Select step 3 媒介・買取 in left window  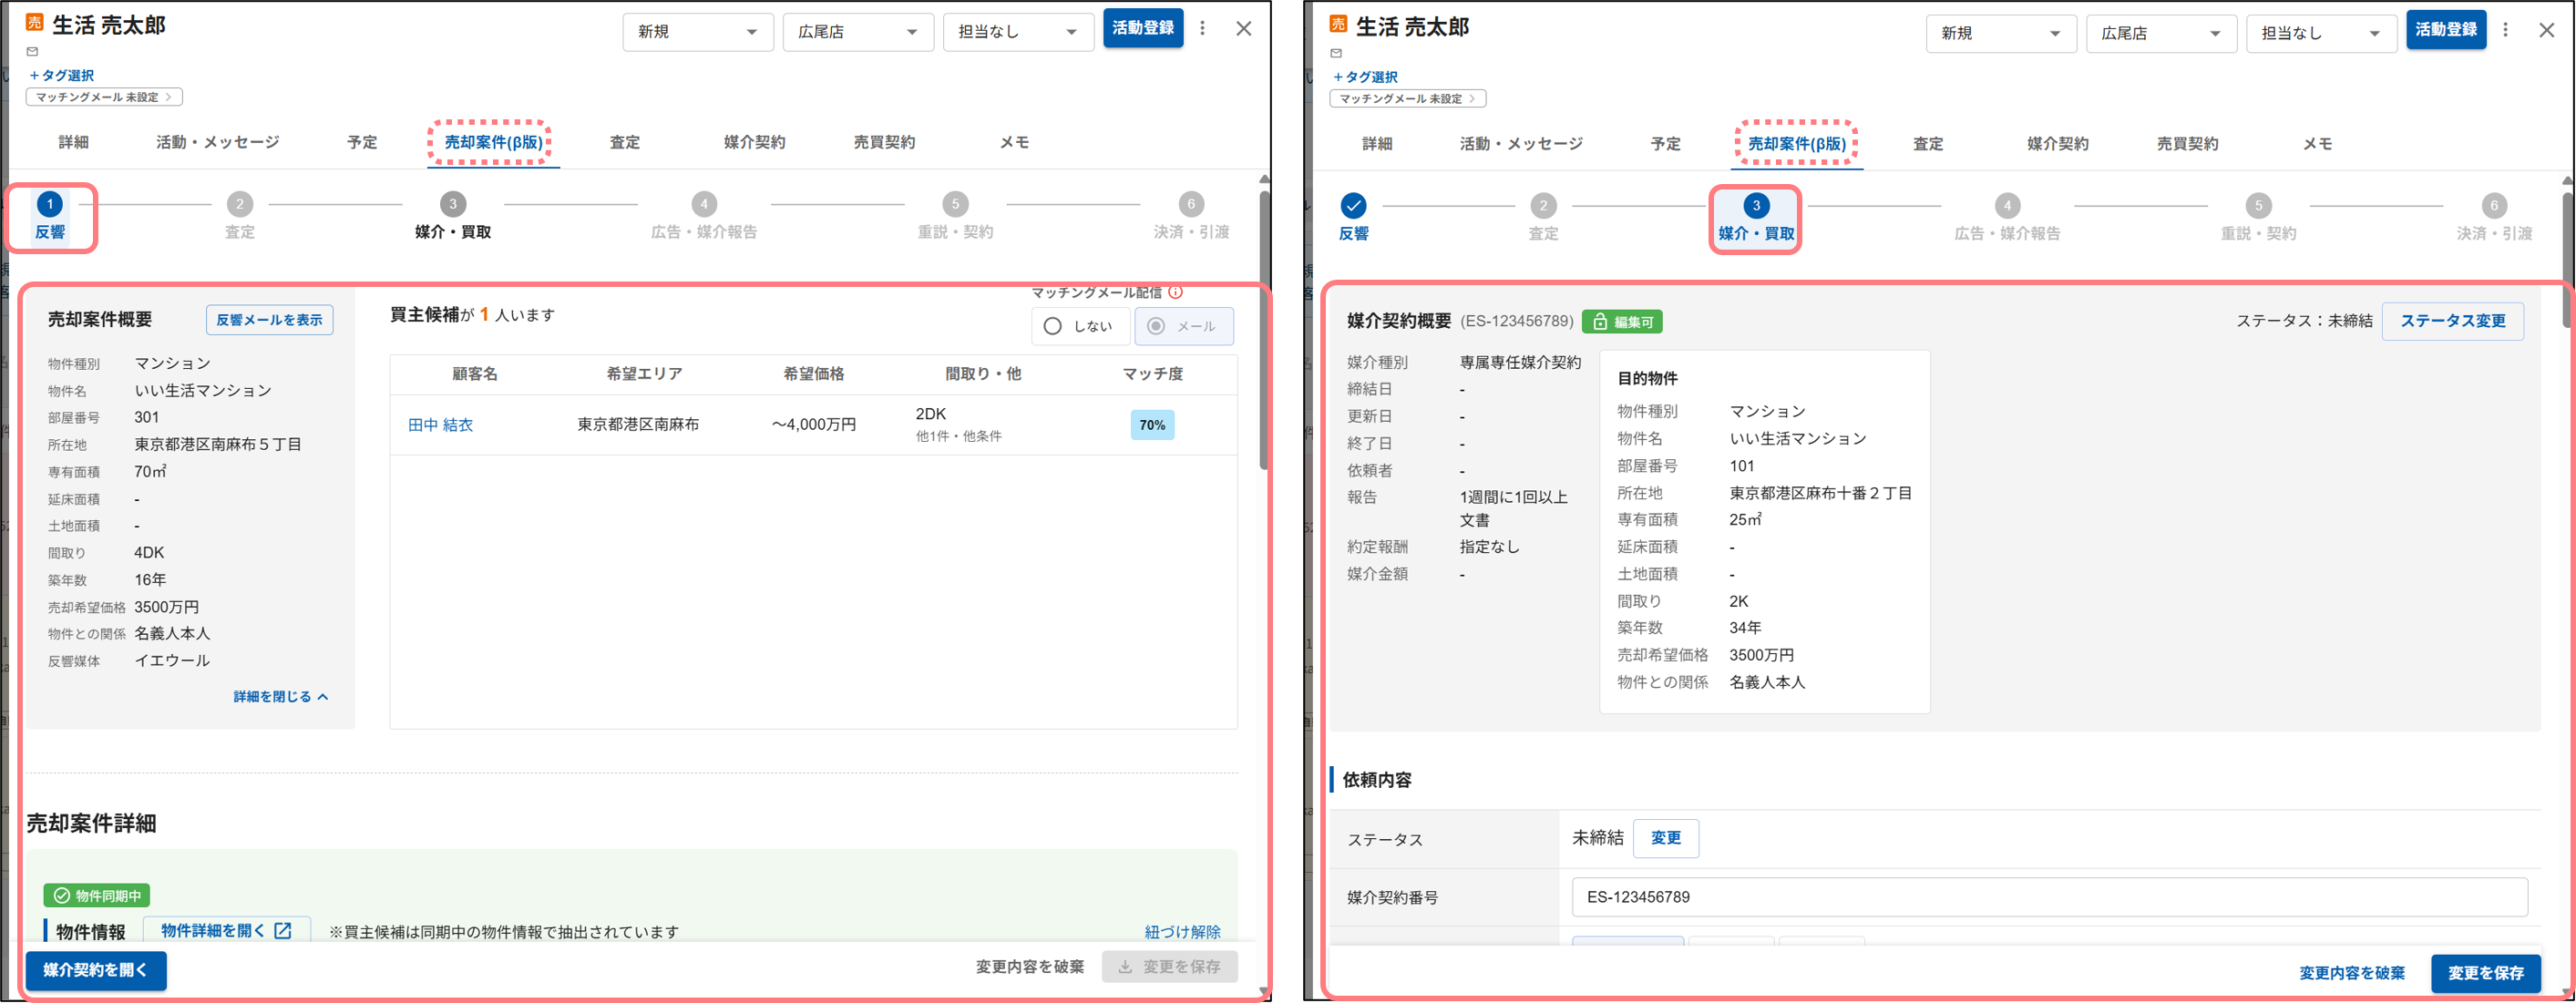coord(453,216)
